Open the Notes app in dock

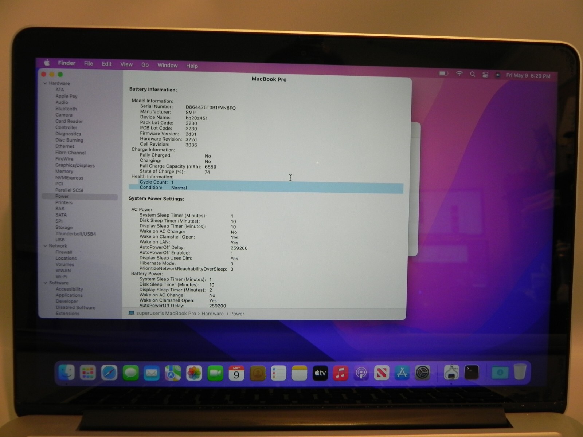pos(299,373)
